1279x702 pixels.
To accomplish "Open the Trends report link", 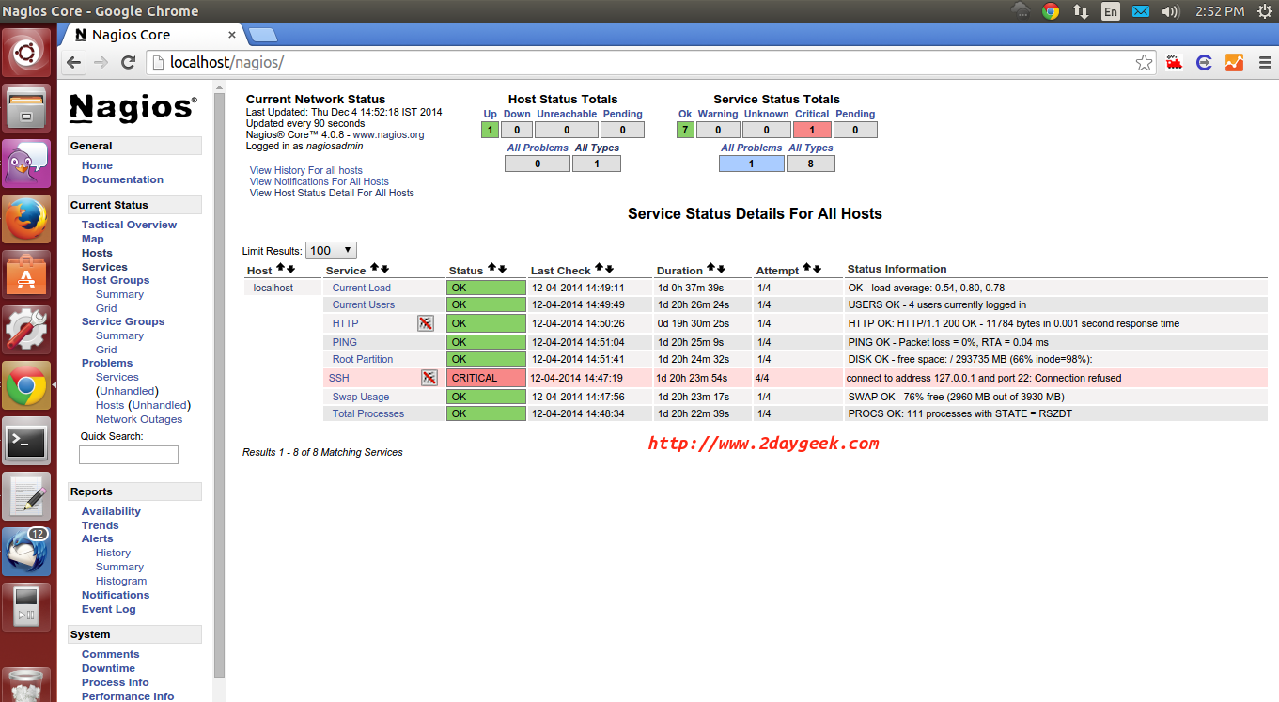I will coord(100,525).
